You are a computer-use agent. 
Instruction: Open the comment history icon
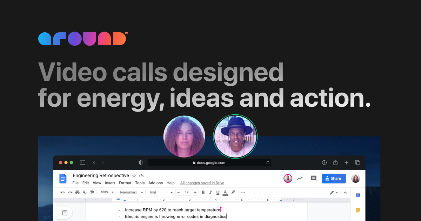pos(314,178)
